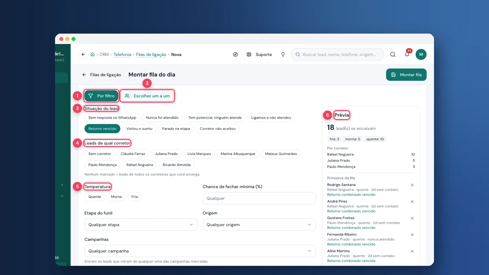The image size is (489, 275).
Task: Select the Quente temperature chip
Action: (x=95, y=197)
